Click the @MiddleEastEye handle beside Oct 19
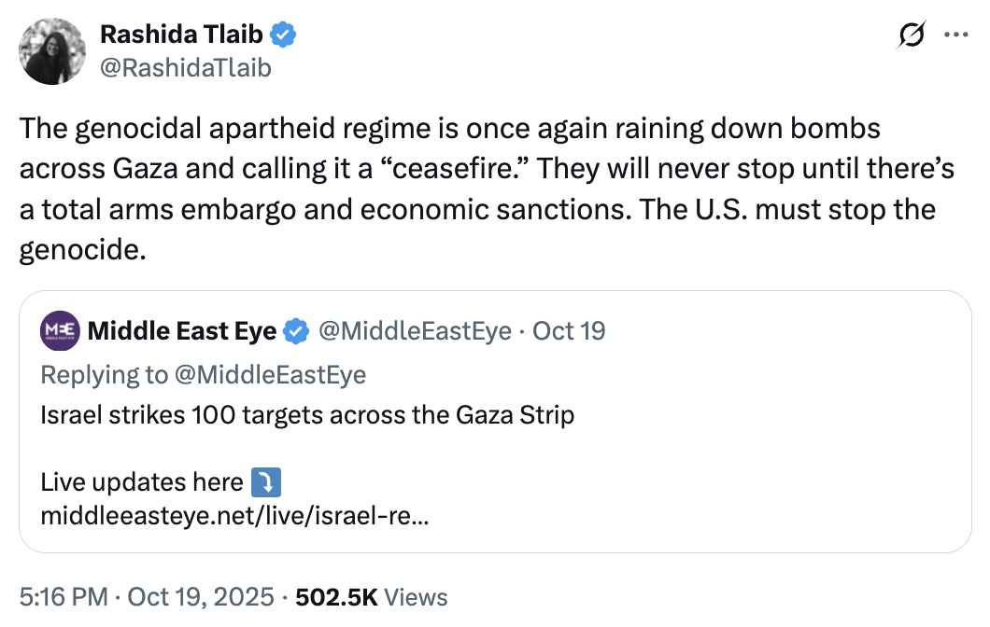The height and width of the screenshot is (627, 990). [415, 330]
